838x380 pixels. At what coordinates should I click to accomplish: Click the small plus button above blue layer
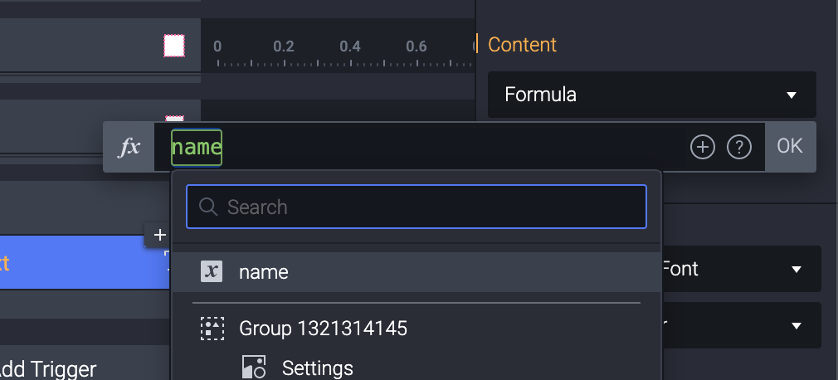[x=160, y=235]
